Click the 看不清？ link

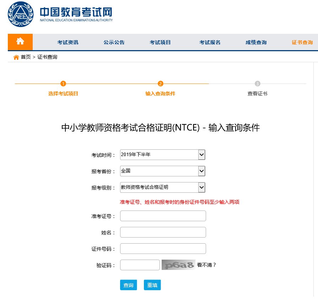pyautogui.click(x=206, y=265)
